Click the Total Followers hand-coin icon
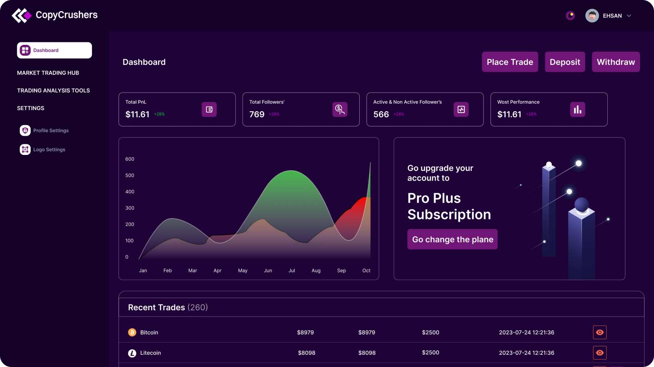Image resolution: width=654 pixels, height=367 pixels. (x=340, y=109)
